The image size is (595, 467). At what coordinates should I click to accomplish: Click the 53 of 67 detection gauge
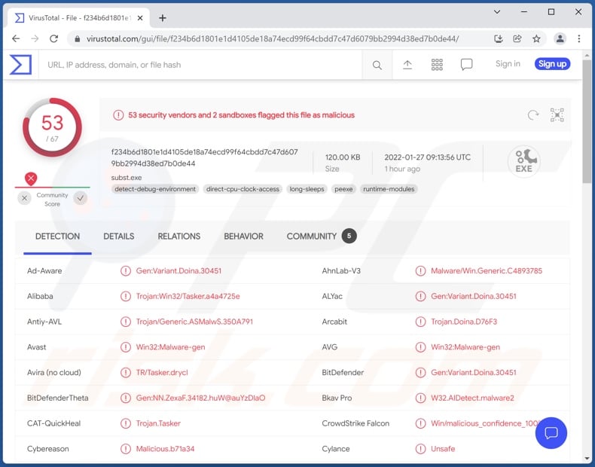point(52,127)
